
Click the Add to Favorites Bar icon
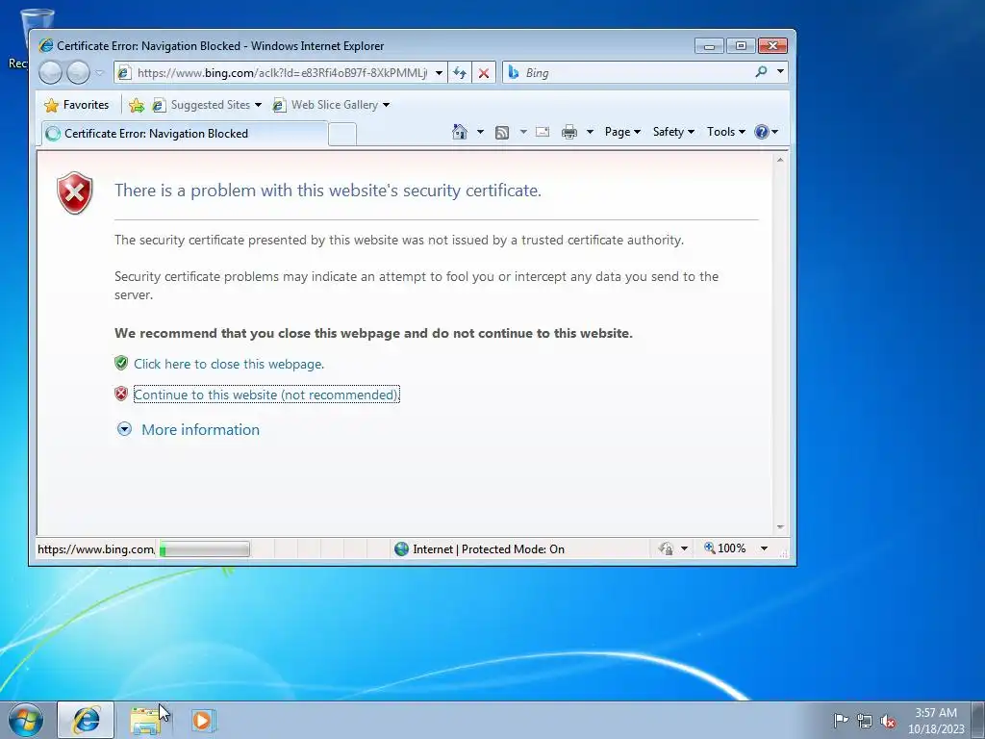coord(137,105)
